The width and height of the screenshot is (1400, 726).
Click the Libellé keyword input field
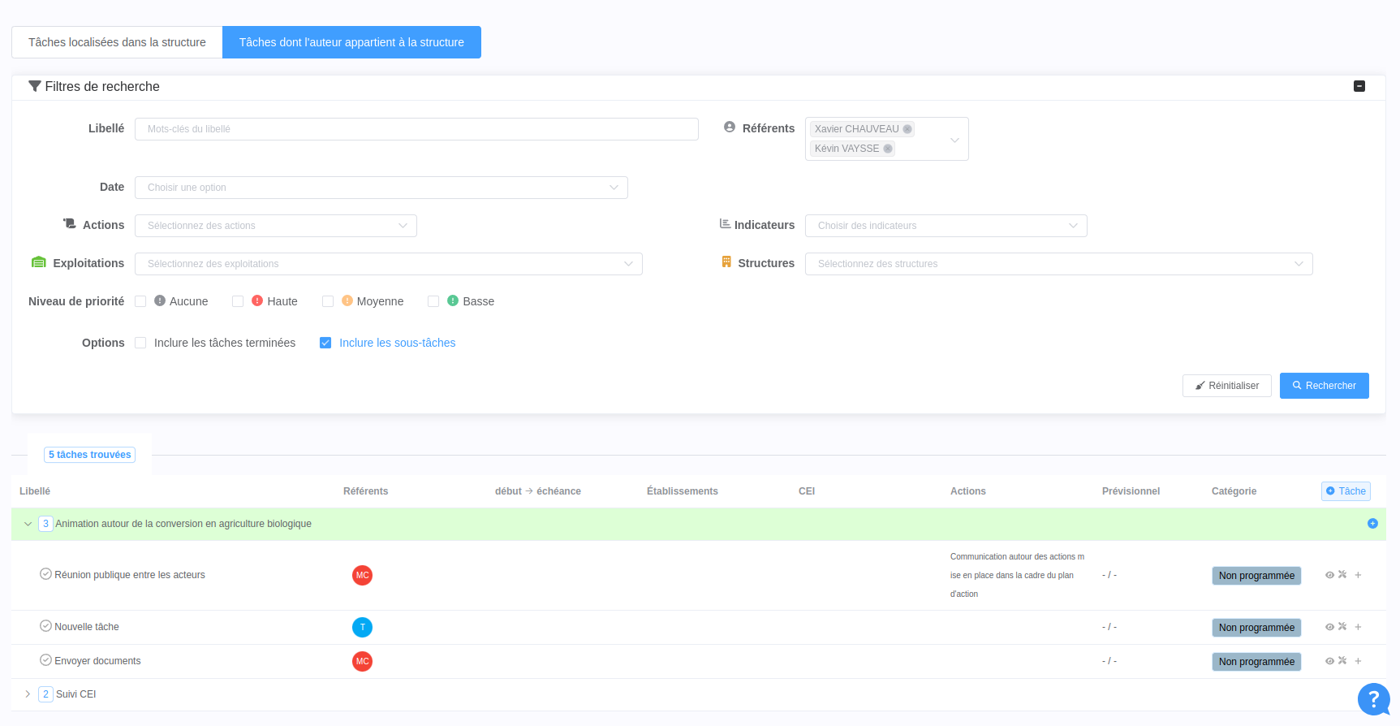tap(416, 129)
